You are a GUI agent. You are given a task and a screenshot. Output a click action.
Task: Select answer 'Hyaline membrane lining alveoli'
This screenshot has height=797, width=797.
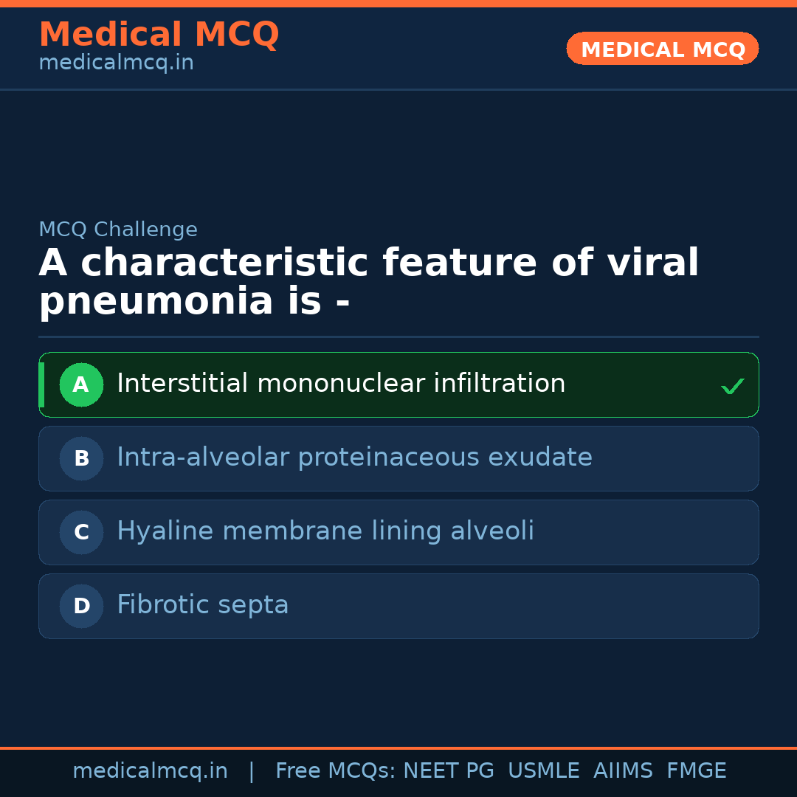tap(325, 531)
